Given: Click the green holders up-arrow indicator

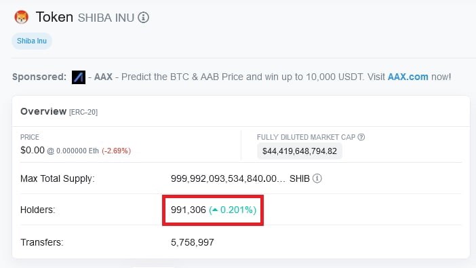Looking at the screenshot, I should [215, 210].
